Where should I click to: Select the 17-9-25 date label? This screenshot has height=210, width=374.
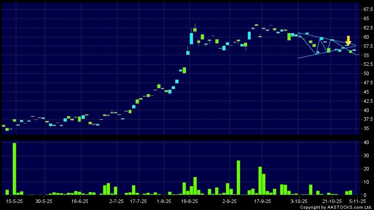click(262, 201)
